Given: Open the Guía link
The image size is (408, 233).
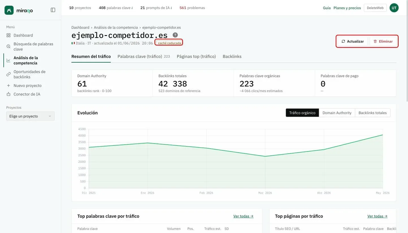Looking at the screenshot, I should tap(327, 8).
